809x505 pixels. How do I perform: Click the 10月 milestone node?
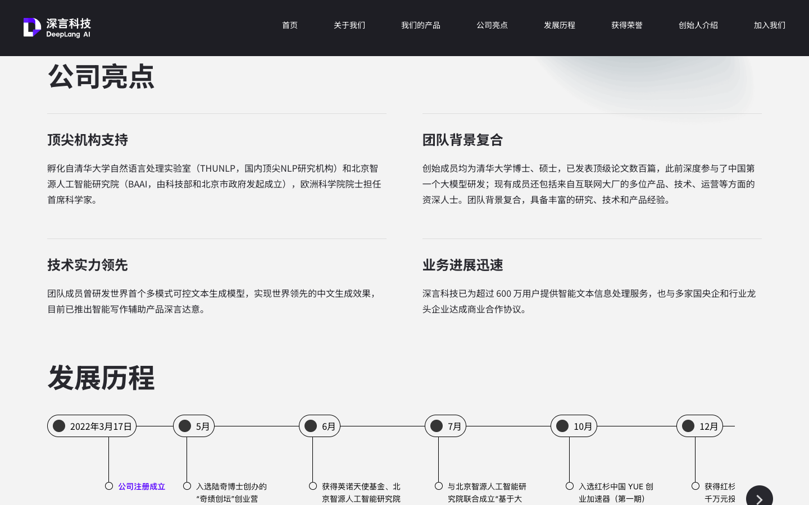[574, 426]
